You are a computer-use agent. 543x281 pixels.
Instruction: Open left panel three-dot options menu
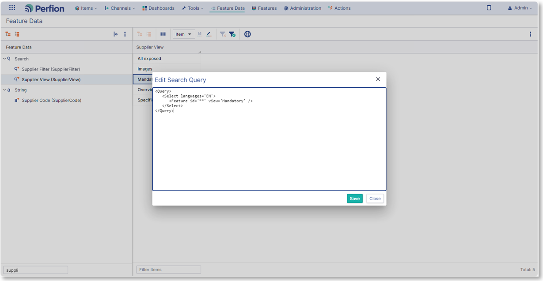(x=125, y=34)
